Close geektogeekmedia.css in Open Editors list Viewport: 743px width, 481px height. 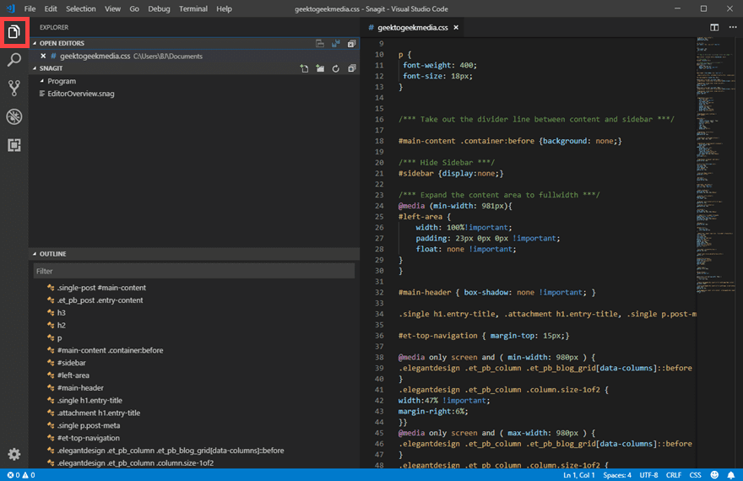(43, 56)
